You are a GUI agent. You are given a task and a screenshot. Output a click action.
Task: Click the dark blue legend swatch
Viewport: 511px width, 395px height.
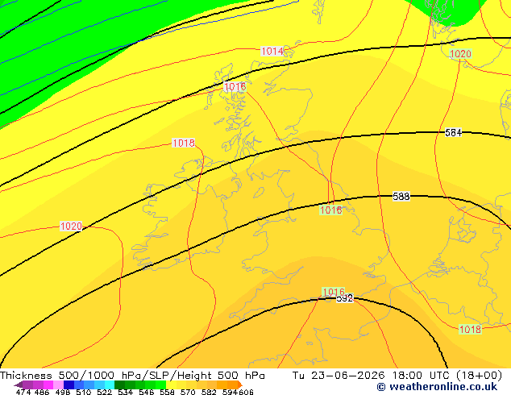pos(69,385)
